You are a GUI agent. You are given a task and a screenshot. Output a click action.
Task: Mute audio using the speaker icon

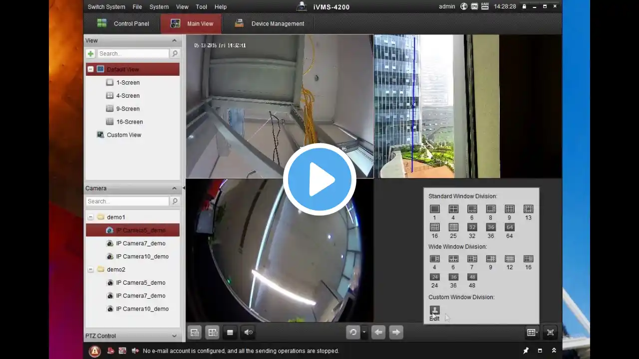click(248, 333)
